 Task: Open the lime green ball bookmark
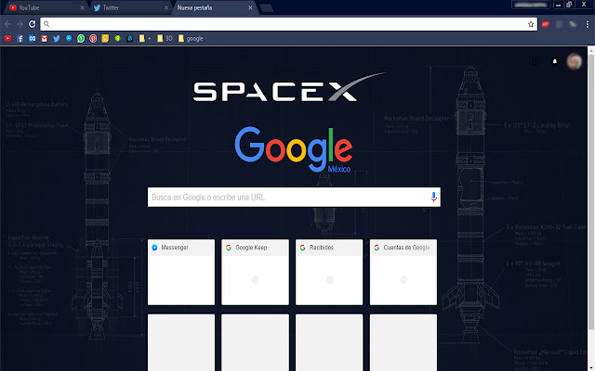click(x=118, y=38)
